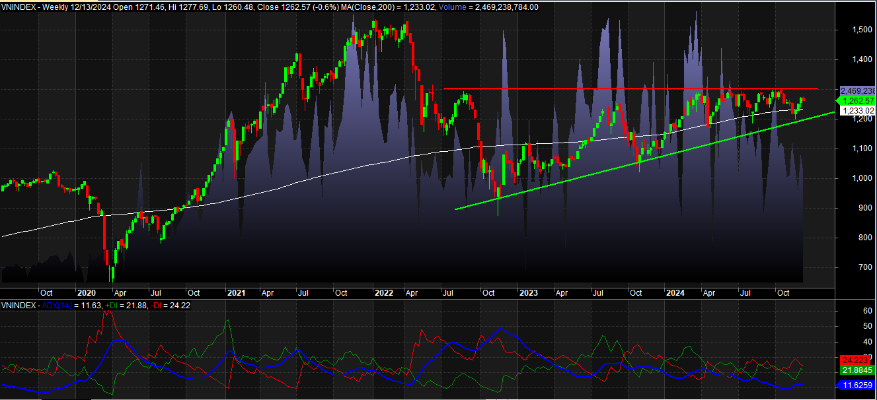Click the VNINDEX symbol title in the price pane
This screenshot has height=400, width=877.
[x=20, y=7]
